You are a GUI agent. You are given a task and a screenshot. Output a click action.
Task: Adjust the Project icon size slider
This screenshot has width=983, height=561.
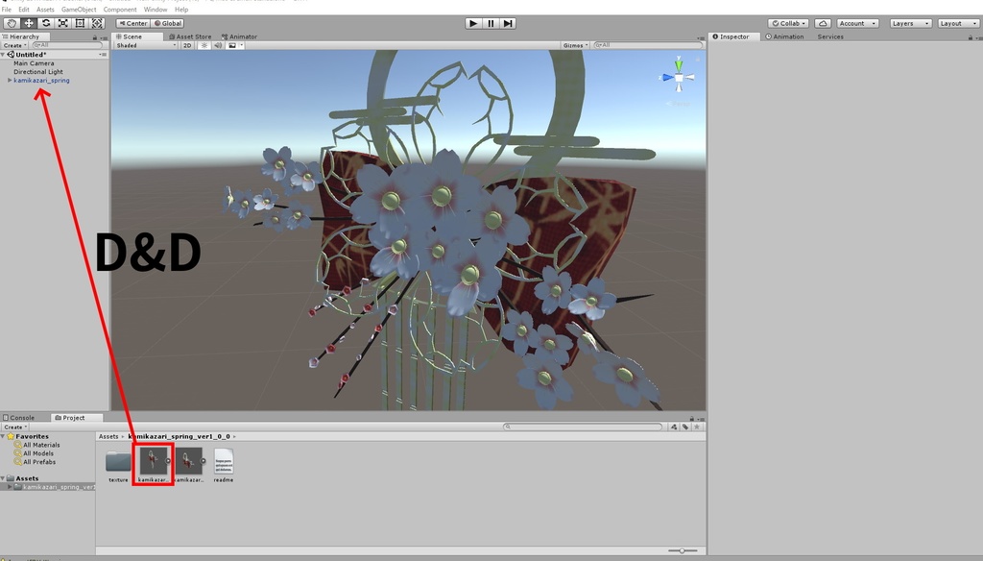(x=683, y=551)
